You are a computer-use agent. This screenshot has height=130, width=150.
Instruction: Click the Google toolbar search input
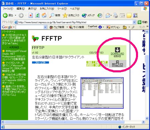click(x=30, y=27)
